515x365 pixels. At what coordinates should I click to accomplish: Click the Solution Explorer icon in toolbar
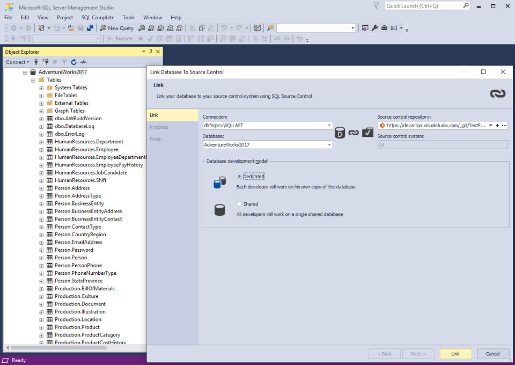365,28
